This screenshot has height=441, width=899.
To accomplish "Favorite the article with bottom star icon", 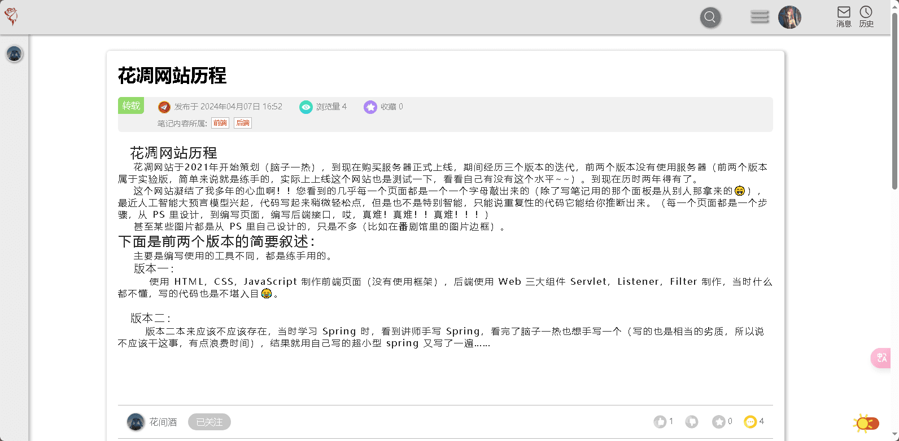I will 718,422.
